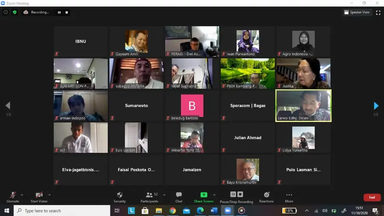This screenshot has width=384, height=216.
Task: Open Google Chrome from the taskbar
Action: click(x=173, y=210)
